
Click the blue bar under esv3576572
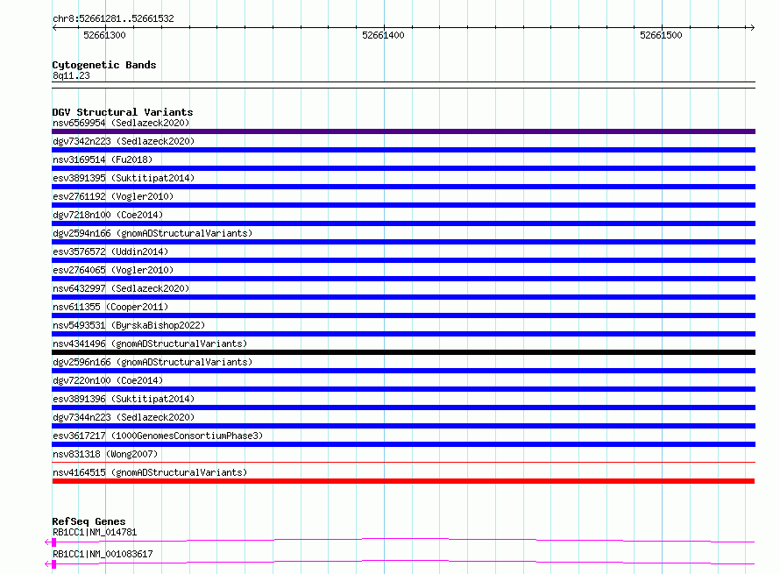(x=403, y=260)
